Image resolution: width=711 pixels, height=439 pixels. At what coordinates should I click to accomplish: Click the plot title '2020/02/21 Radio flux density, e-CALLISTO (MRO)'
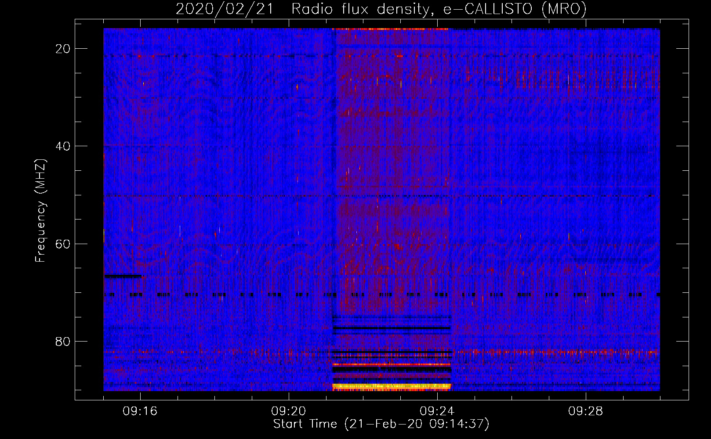(x=381, y=9)
